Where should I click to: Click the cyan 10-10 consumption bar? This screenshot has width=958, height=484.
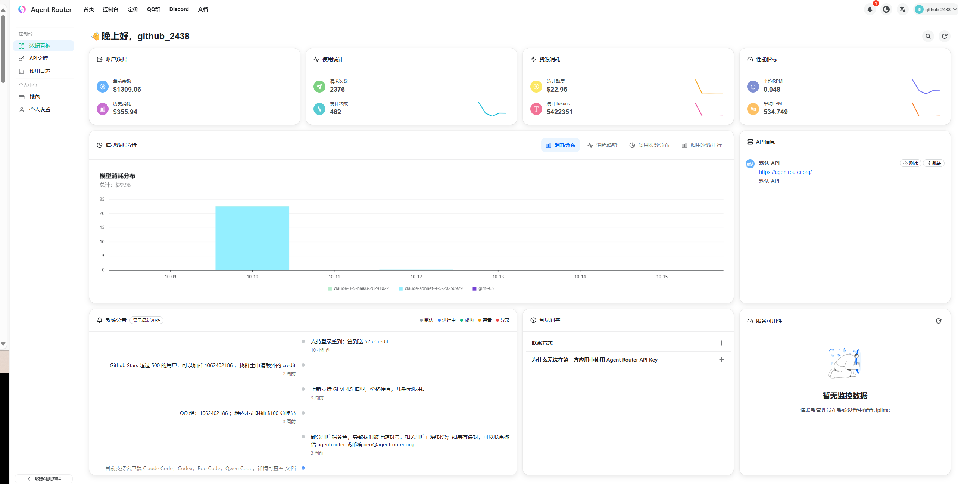[x=252, y=238]
